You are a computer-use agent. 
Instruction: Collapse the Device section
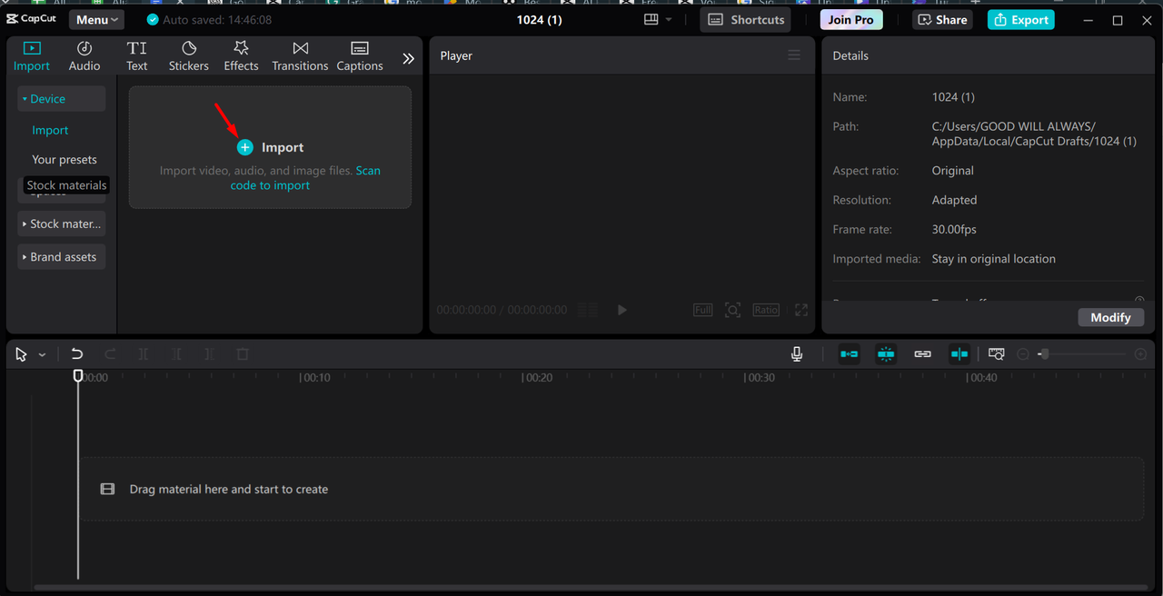tap(61, 99)
